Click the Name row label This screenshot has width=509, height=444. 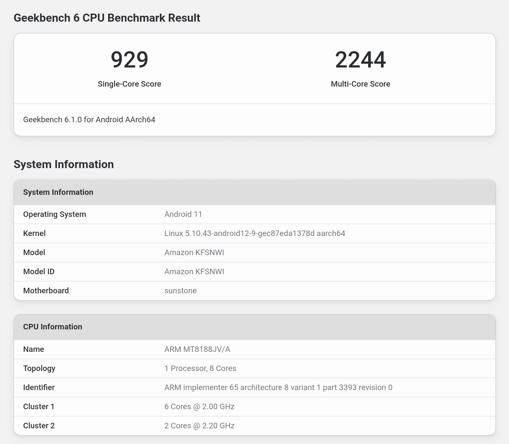click(34, 349)
